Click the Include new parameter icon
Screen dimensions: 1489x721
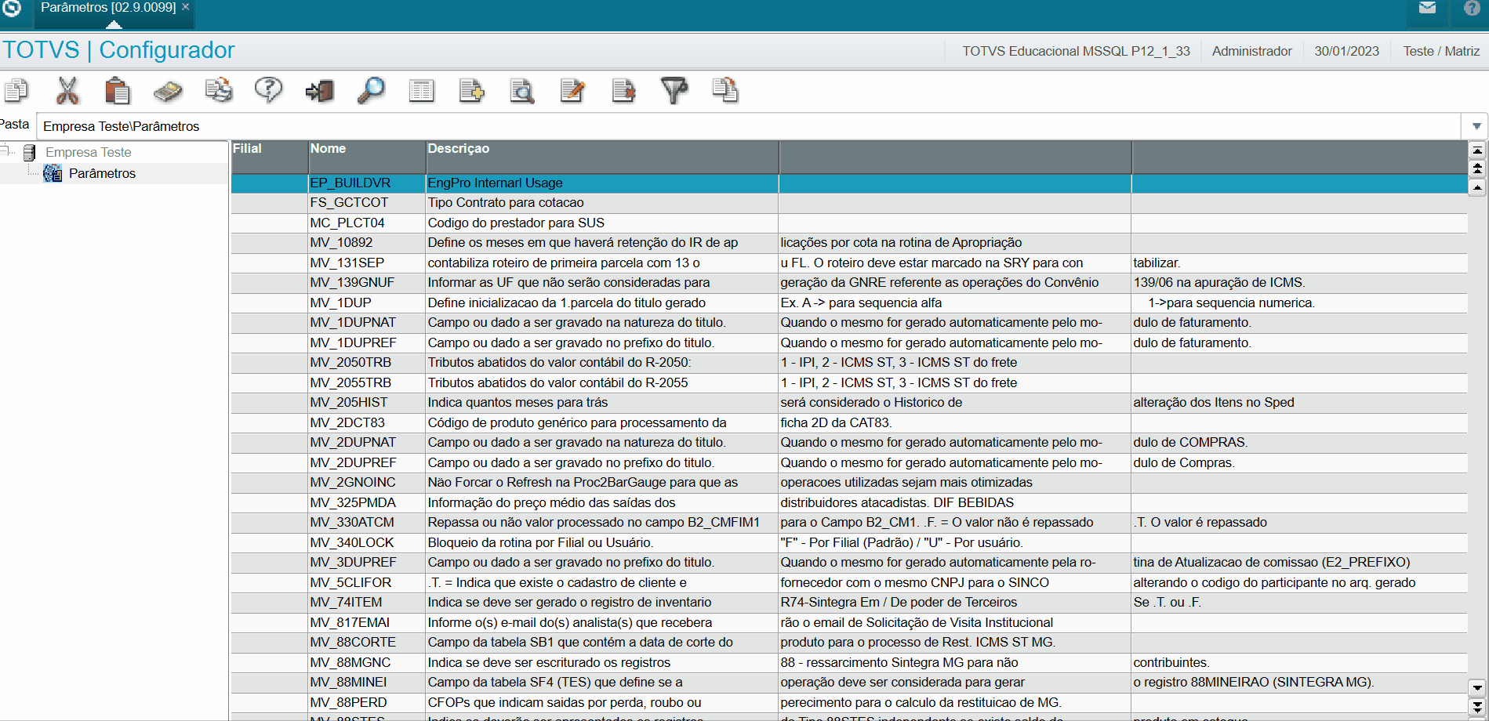(x=471, y=91)
